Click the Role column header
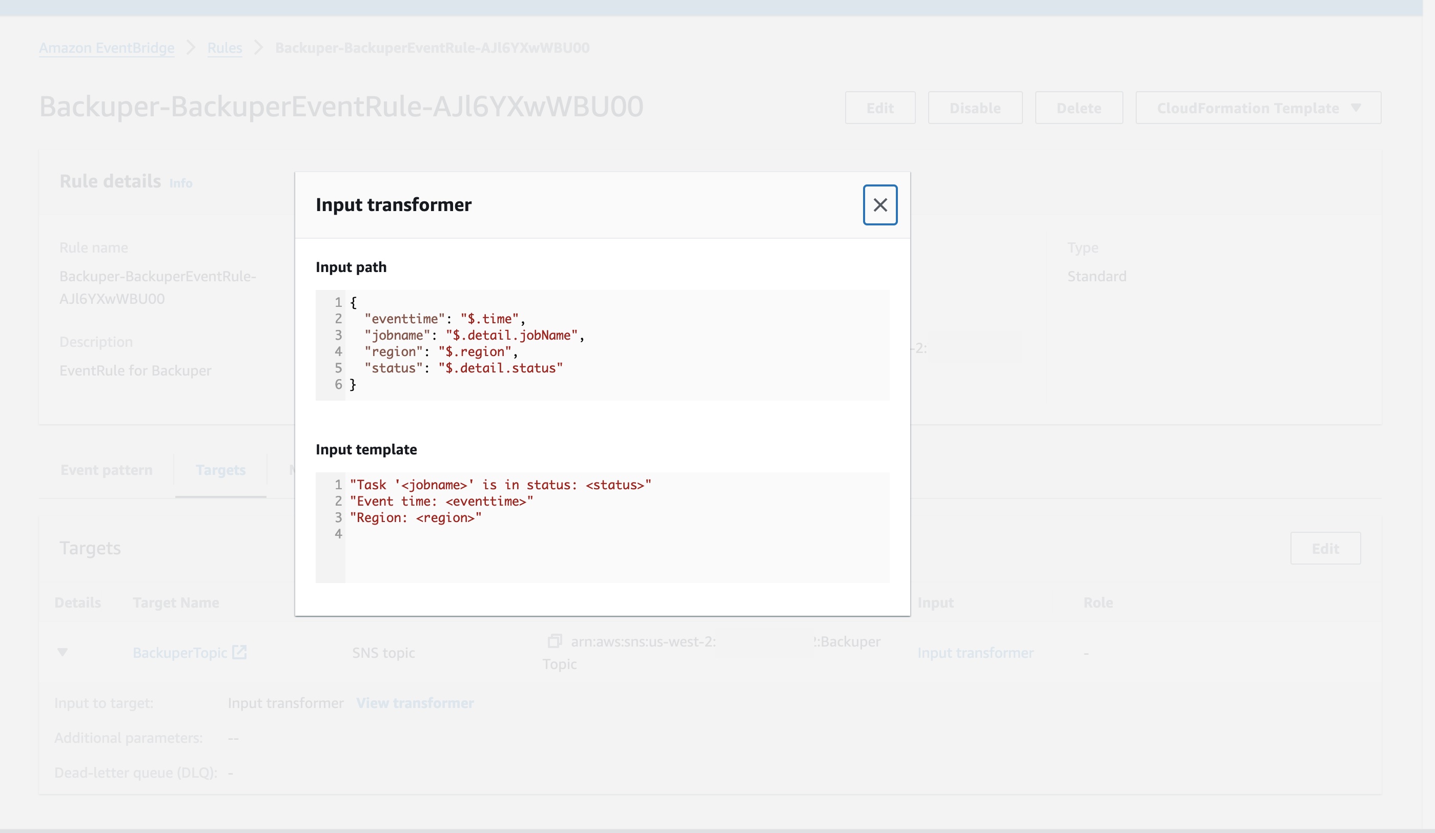Image resolution: width=1435 pixels, height=833 pixels. coord(1098,602)
